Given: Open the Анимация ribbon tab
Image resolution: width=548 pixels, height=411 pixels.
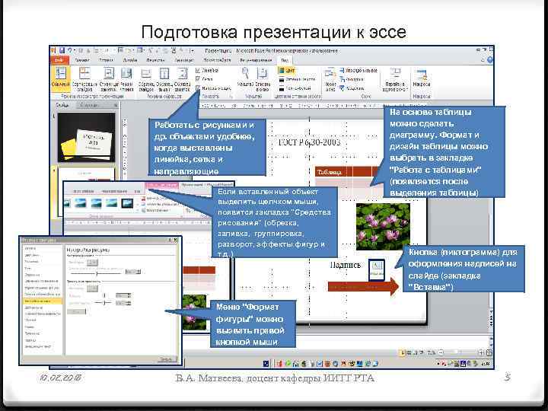Looking at the screenshot, I should pyautogui.click(x=184, y=60).
